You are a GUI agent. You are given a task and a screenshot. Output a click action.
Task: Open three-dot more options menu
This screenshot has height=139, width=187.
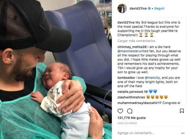183,133
